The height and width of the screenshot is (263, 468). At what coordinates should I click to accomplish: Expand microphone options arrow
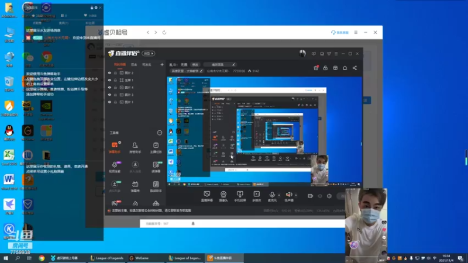279,195
